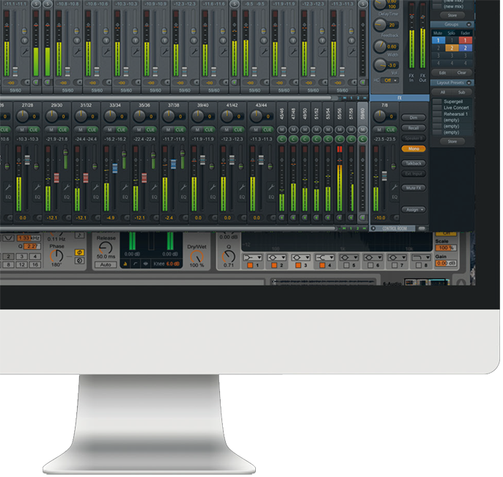Click the pan knob on channel 27/28
Screen dimensions: 503x477
[x=23, y=115]
